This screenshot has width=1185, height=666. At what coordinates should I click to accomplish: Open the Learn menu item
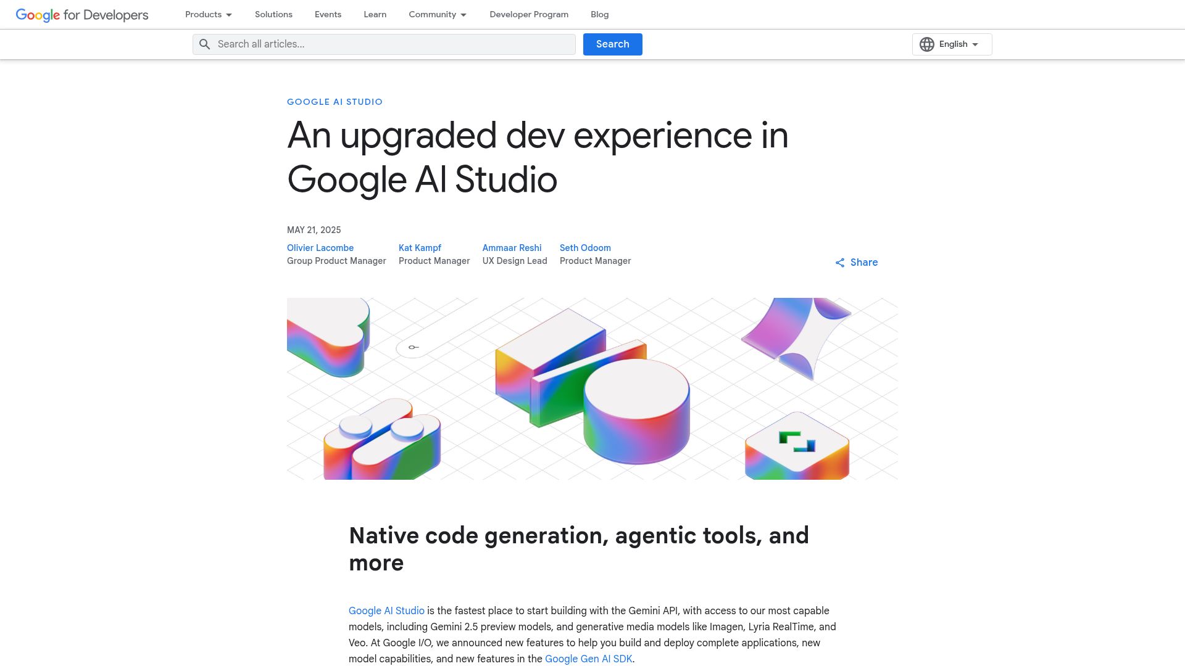tap(375, 14)
